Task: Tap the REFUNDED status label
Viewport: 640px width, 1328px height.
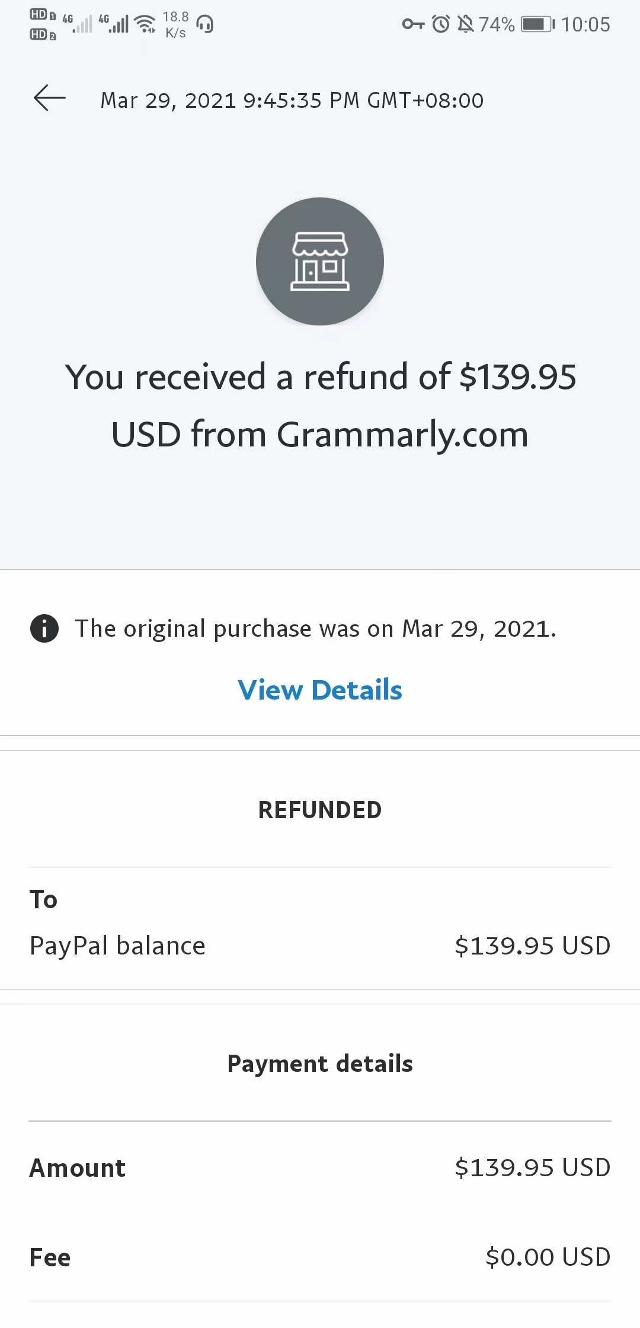Action: click(x=320, y=810)
